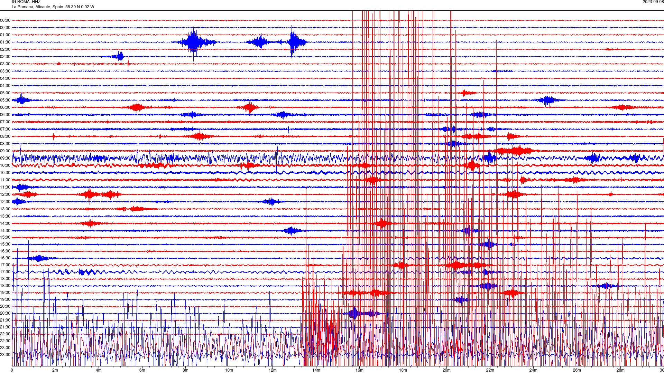Click the 26m tick on the minute axis
Image resolution: width=664 pixels, height=373 pixels.
pos(577,370)
